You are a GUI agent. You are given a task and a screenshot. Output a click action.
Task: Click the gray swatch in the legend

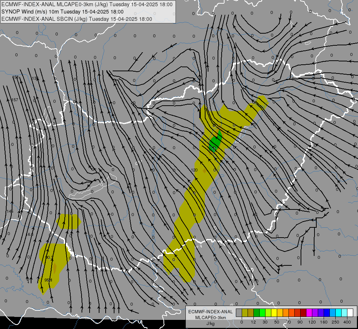pyautogui.click(x=239, y=313)
